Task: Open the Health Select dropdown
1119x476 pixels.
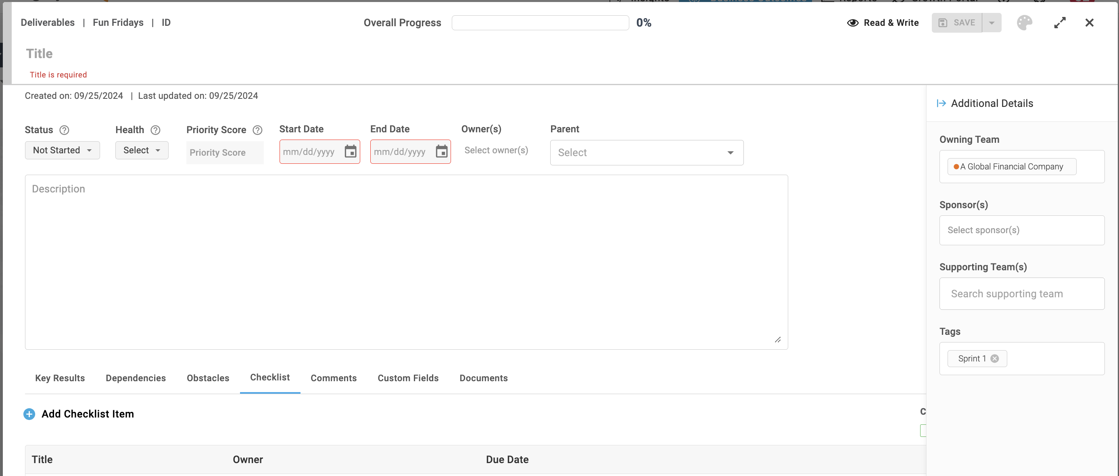Action: tap(142, 150)
